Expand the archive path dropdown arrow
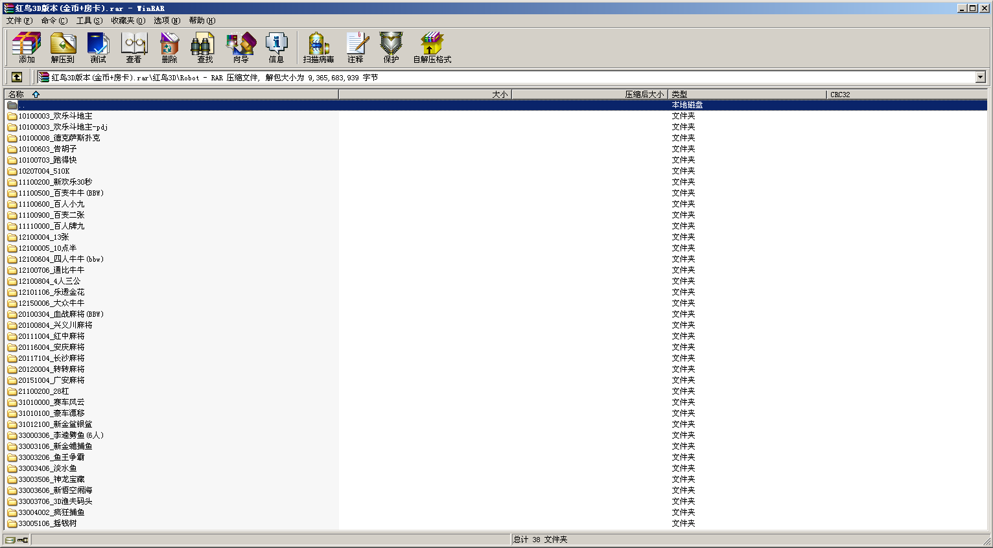 pyautogui.click(x=980, y=77)
